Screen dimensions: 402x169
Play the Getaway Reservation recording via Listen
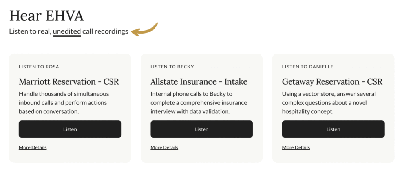pyautogui.click(x=333, y=129)
